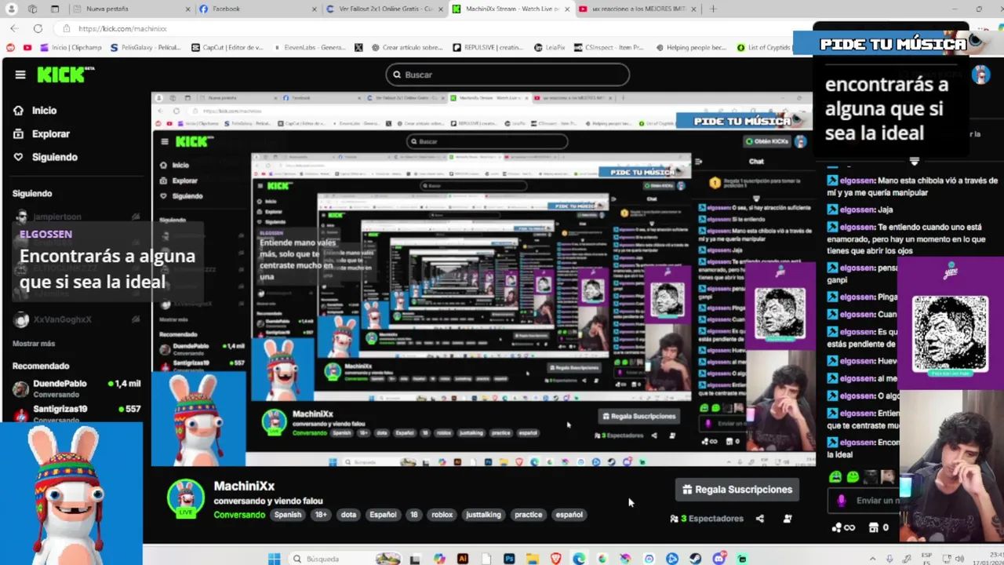Viewport: 1004px width, 565px height.
Task: Open Adobe Illustrator from taskbar
Action: [462, 559]
